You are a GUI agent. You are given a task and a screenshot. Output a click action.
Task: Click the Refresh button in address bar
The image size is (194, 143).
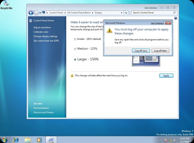click(126, 13)
